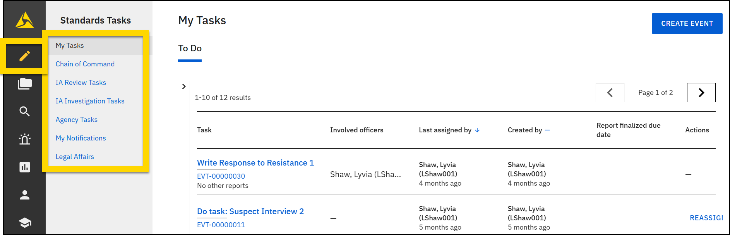Click the magnifying glass search icon
This screenshot has width=730, height=235.
click(24, 112)
